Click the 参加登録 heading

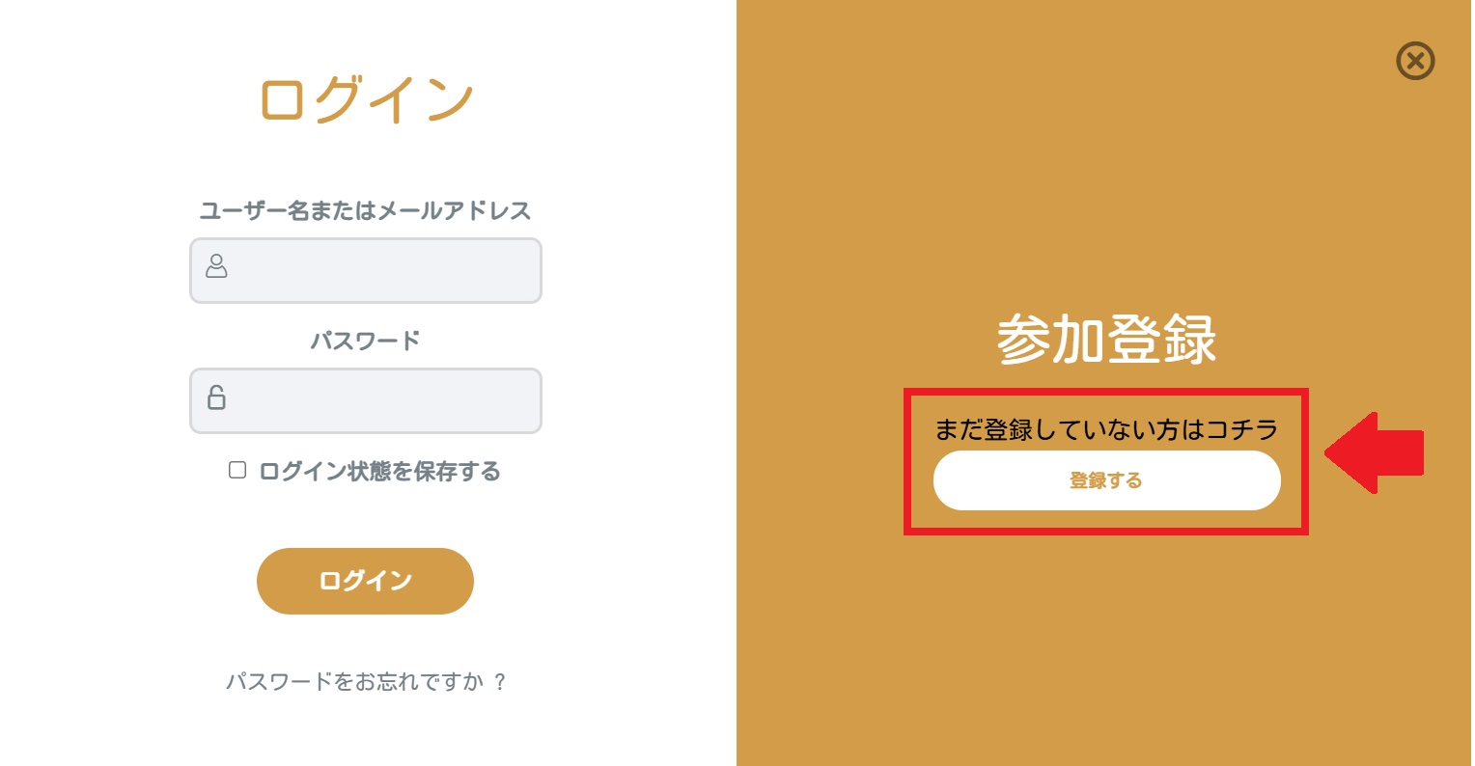1106,340
